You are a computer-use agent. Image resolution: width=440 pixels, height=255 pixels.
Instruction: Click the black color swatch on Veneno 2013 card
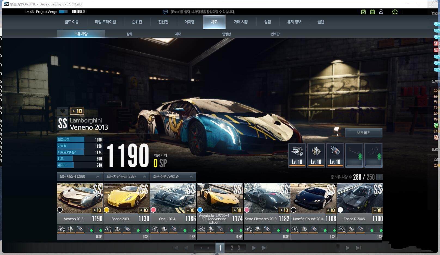coord(60,210)
